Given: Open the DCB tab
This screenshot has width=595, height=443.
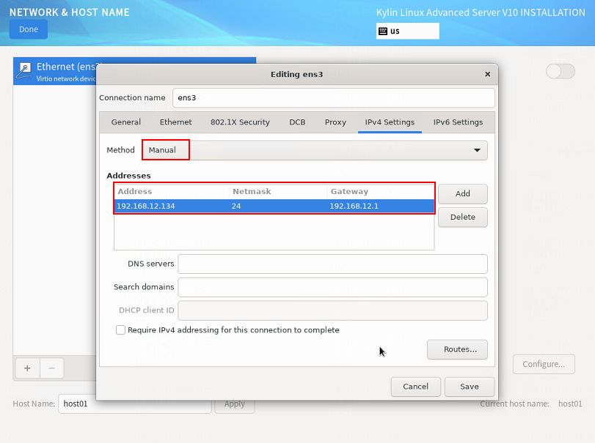Looking at the screenshot, I should pyautogui.click(x=298, y=122).
